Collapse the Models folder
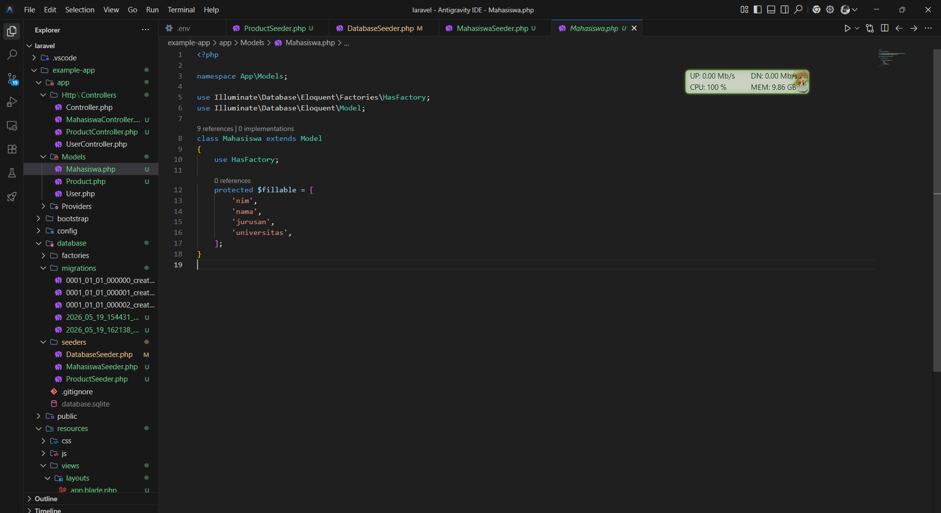 91,156
